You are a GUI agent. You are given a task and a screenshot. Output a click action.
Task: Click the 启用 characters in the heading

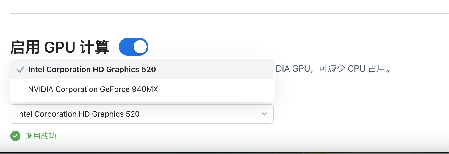(25, 47)
